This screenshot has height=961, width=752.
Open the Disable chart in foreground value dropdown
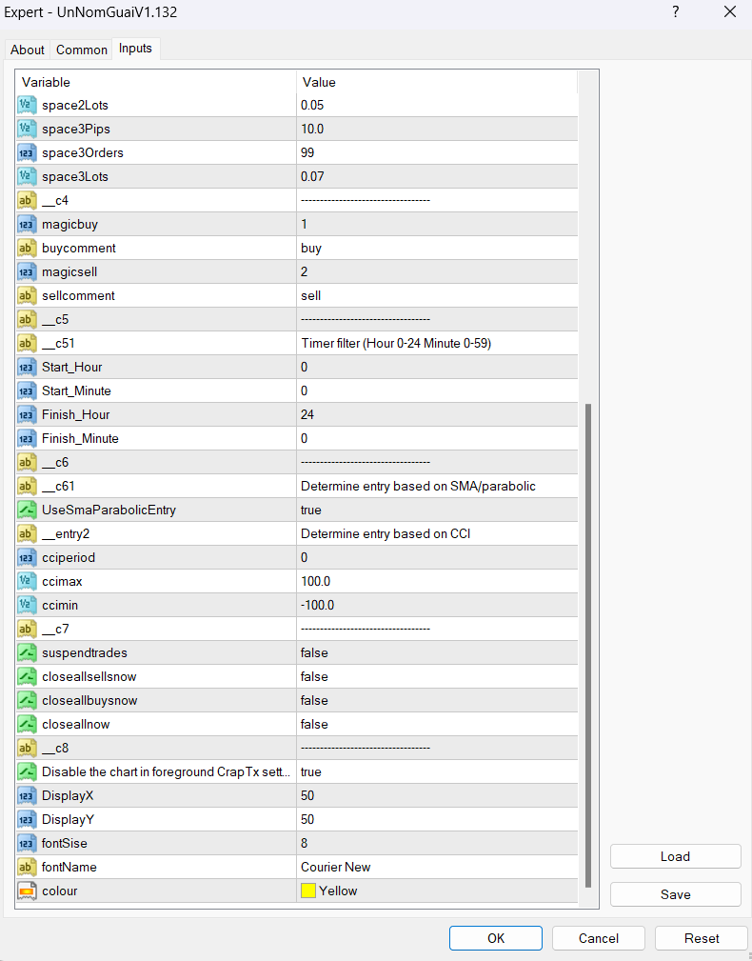pyautogui.click(x=436, y=771)
